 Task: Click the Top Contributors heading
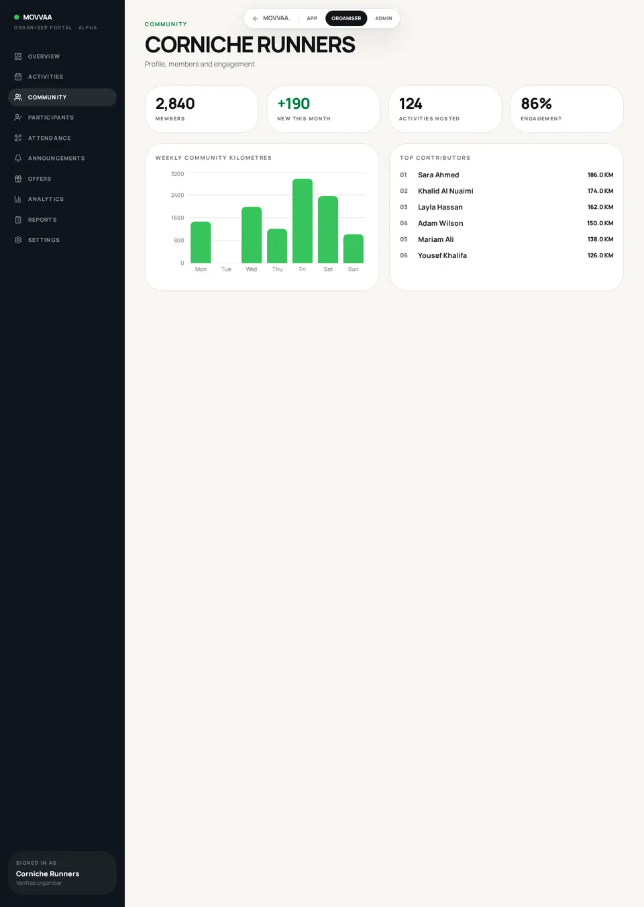point(435,158)
